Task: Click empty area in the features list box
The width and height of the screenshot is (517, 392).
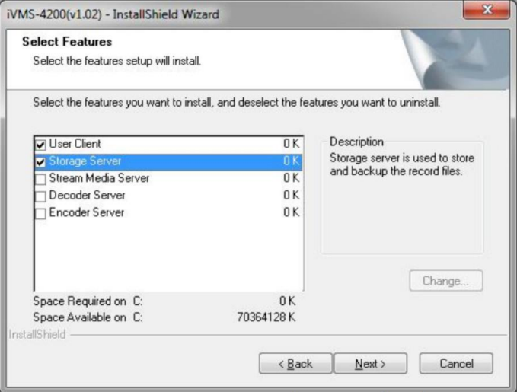Action: [x=169, y=254]
